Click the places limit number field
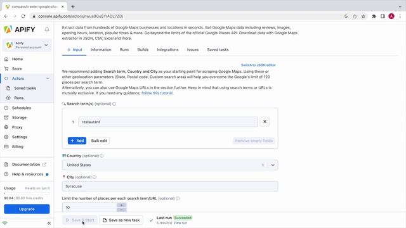Screen dimensions: 406x228 [89, 208]
